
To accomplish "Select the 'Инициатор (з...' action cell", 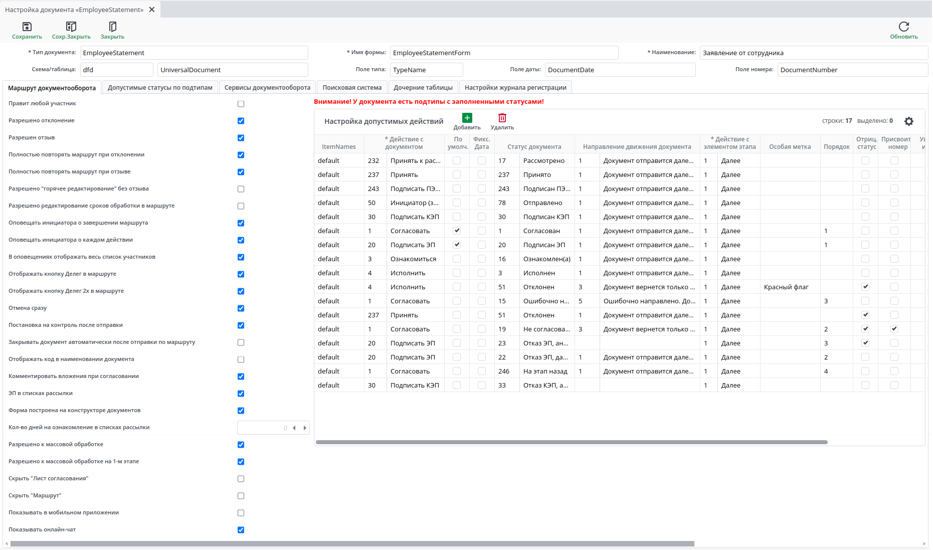I will [x=415, y=203].
